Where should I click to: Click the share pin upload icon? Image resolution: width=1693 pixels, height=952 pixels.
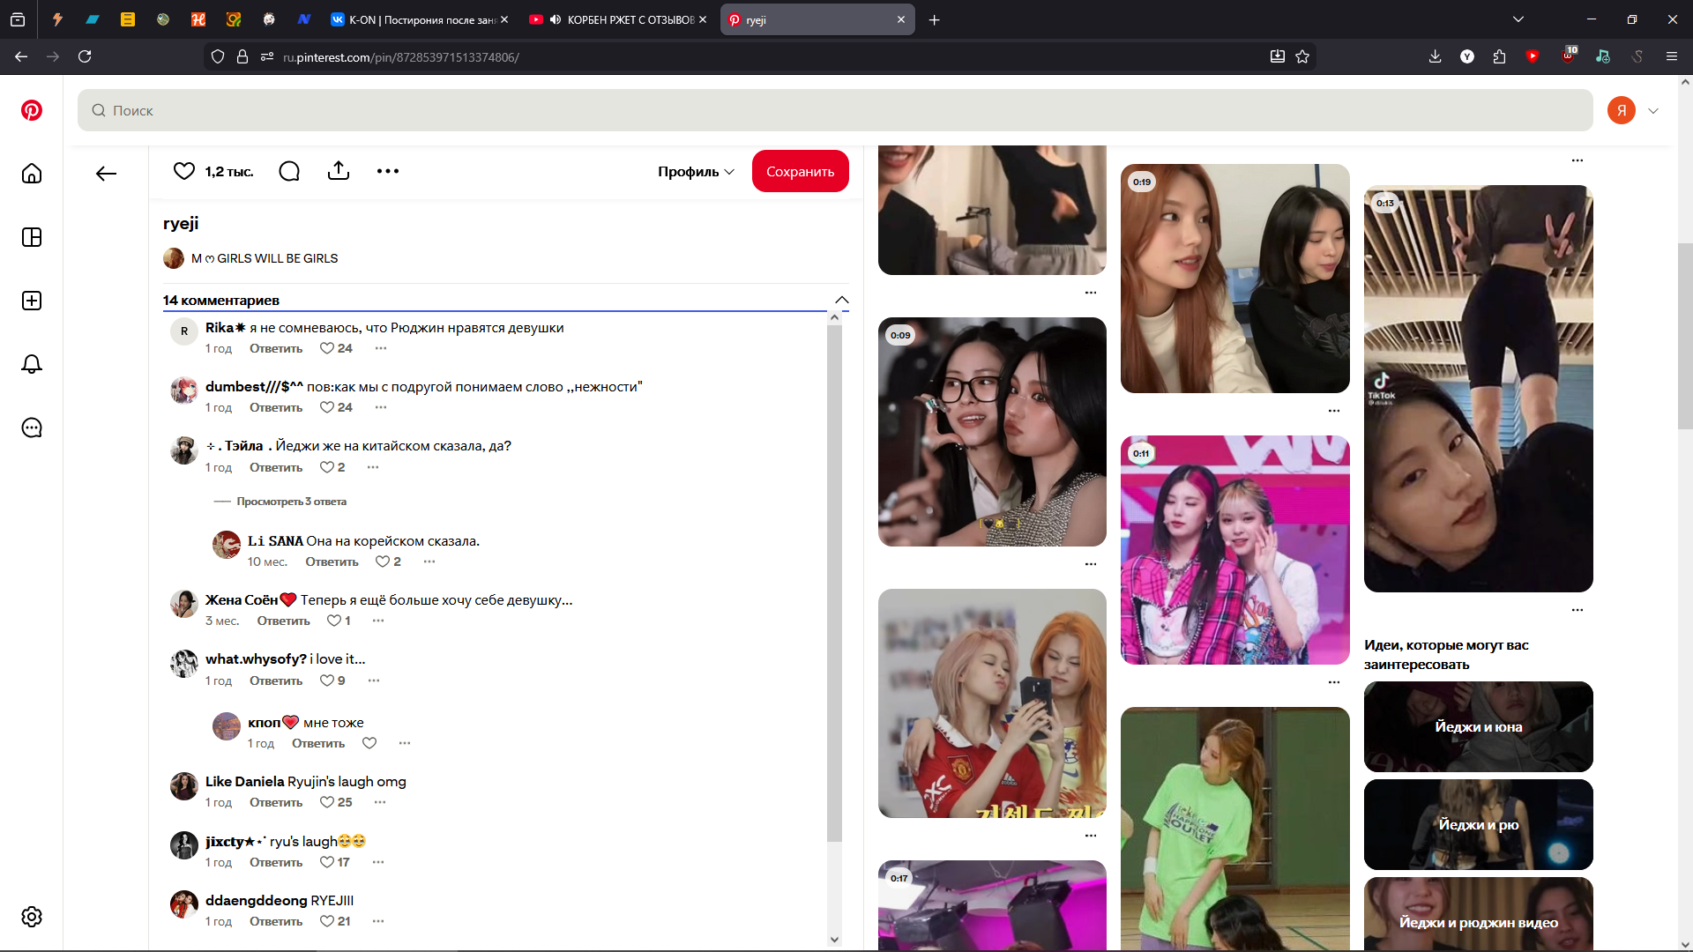pos(339,171)
